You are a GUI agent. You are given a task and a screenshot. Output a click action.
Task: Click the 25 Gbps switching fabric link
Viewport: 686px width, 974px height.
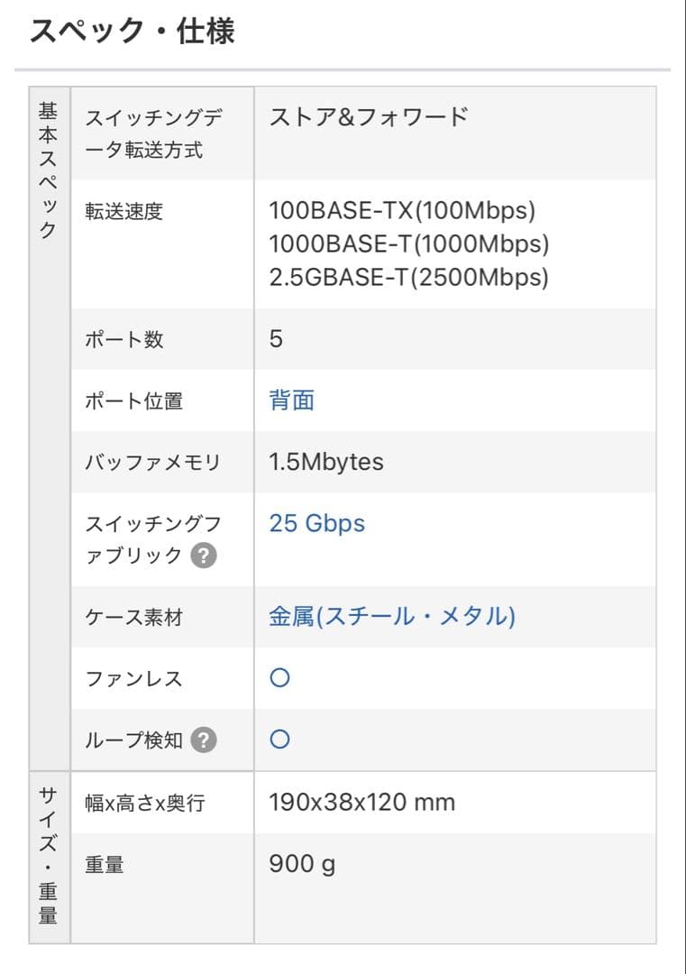click(x=316, y=523)
